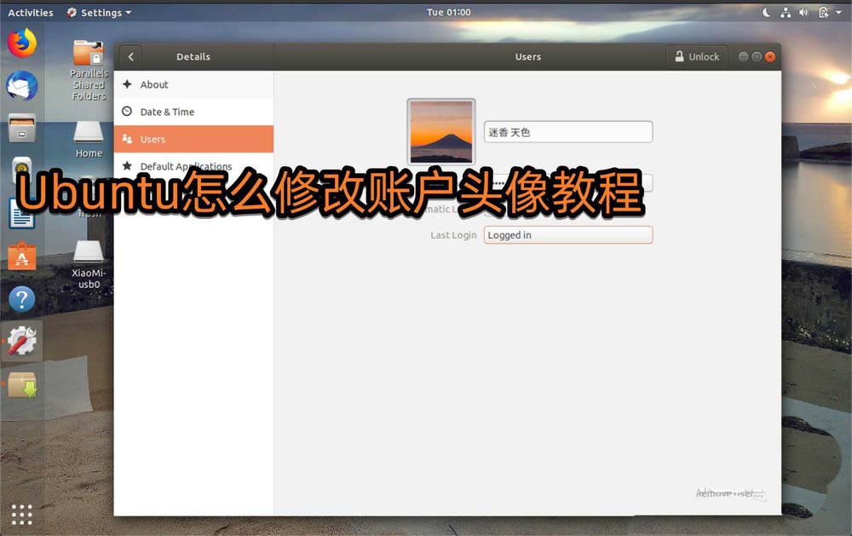Click the user avatar picture

tap(441, 131)
